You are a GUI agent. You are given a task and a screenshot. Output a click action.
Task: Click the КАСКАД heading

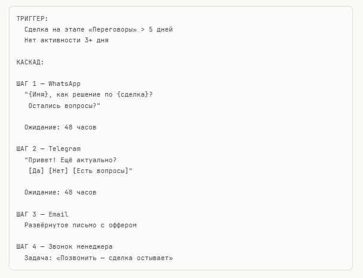[x=30, y=62]
